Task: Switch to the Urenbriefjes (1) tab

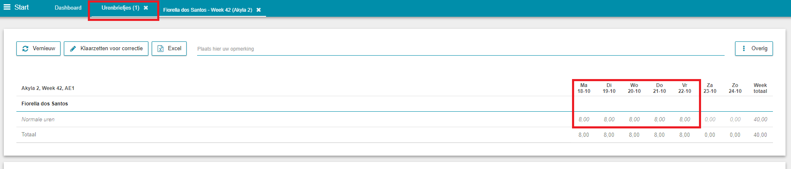Action: (120, 8)
